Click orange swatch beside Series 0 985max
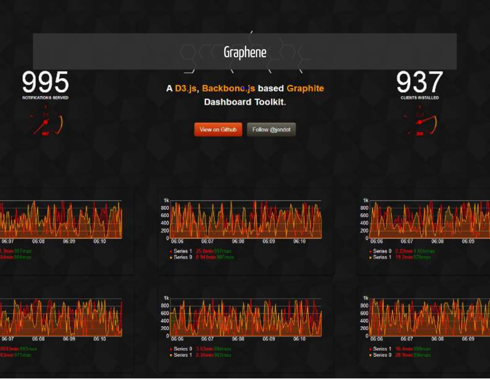 click(171, 258)
